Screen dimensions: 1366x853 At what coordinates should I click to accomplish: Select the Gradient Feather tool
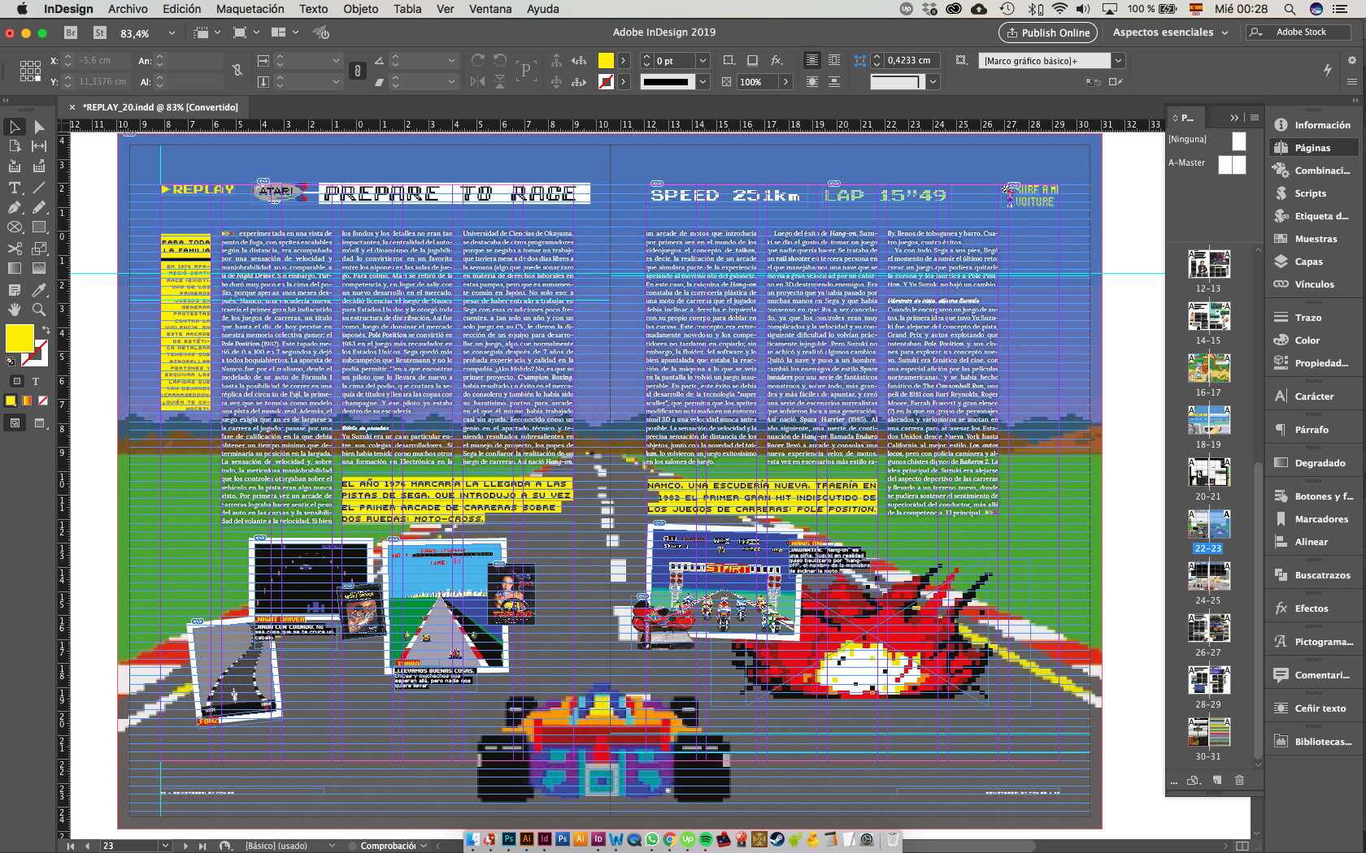click(x=38, y=268)
